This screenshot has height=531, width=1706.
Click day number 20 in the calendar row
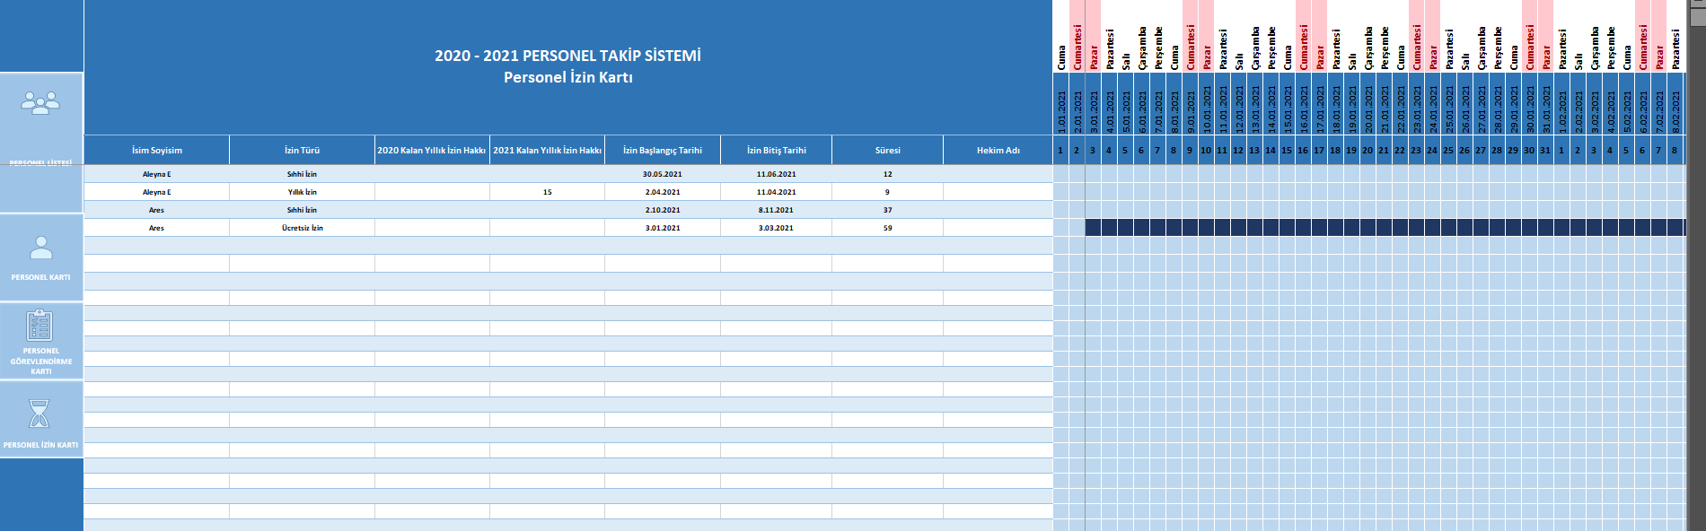pos(1367,150)
